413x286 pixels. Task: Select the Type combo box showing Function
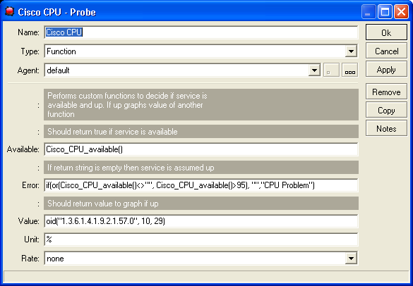[201, 51]
